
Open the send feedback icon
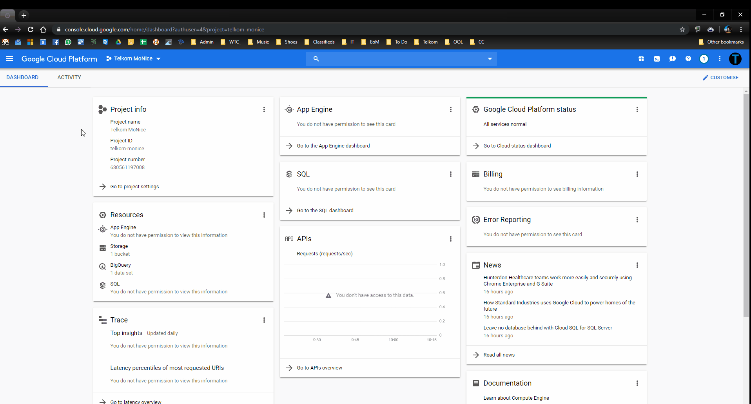pos(673,59)
